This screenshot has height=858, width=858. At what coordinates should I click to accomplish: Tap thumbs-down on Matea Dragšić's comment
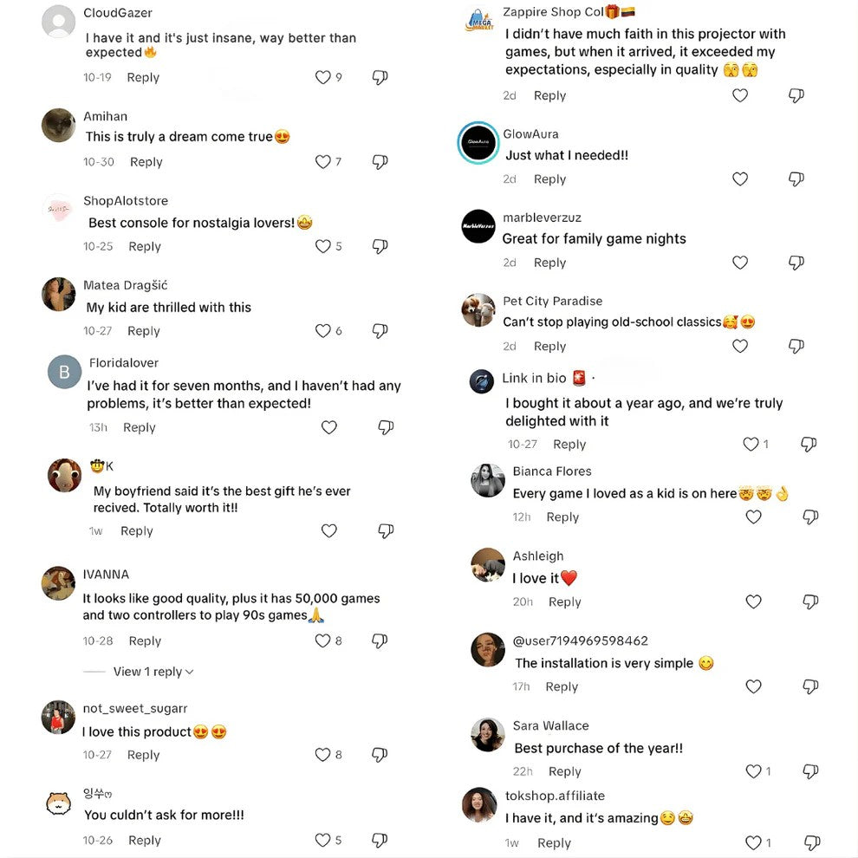379,330
